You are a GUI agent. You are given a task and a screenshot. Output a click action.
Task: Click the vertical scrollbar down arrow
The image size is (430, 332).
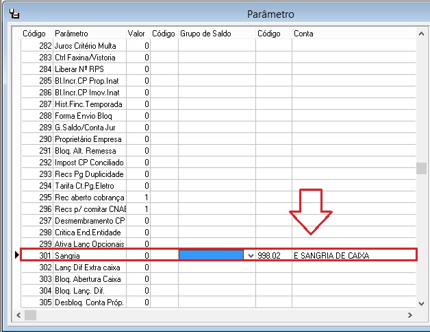[x=422, y=303]
